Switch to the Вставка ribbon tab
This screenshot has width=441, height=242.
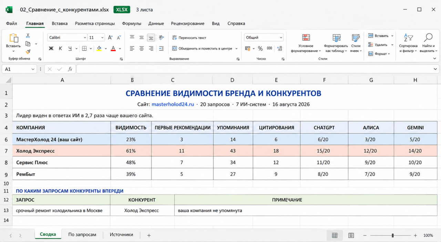coord(60,23)
